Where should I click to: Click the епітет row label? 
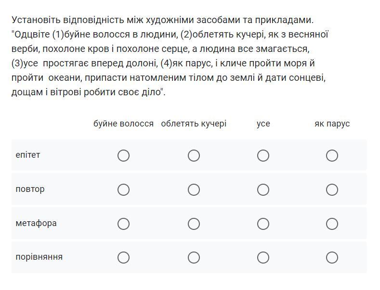pos(28,155)
